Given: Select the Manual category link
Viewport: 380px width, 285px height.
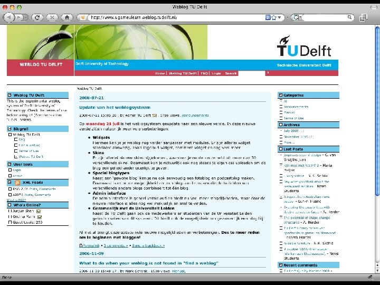Looking at the screenshot, I should [289, 112].
